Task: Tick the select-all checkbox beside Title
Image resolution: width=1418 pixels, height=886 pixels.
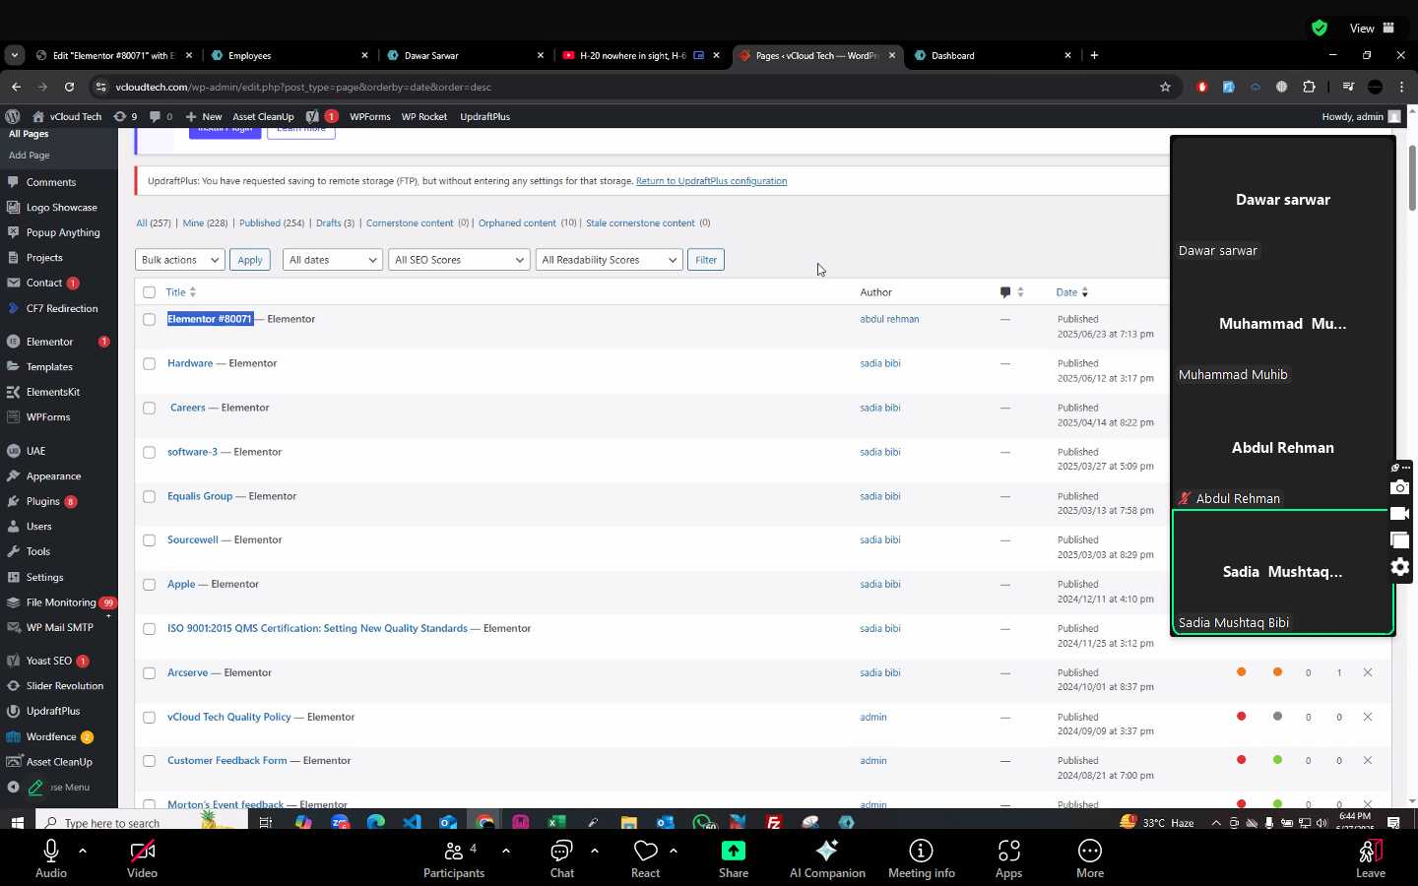Action: [149, 292]
